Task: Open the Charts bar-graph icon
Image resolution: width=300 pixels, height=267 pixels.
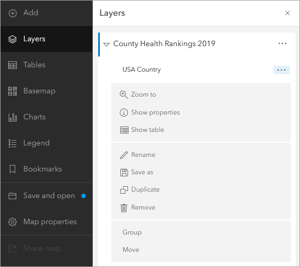Action: pyautogui.click(x=12, y=117)
